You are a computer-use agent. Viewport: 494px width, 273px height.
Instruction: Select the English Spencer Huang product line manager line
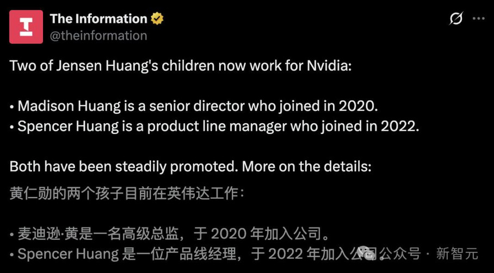(x=214, y=126)
